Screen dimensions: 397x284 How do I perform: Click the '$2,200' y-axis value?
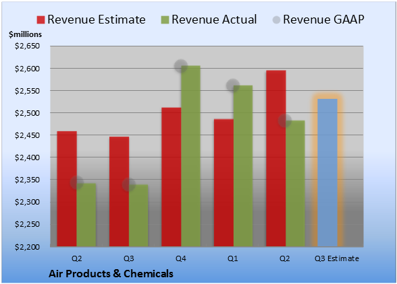coord(27,246)
